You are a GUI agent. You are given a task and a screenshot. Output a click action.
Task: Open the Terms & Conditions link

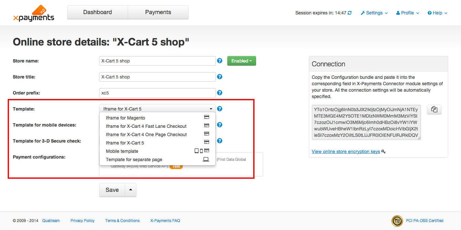[x=123, y=221]
